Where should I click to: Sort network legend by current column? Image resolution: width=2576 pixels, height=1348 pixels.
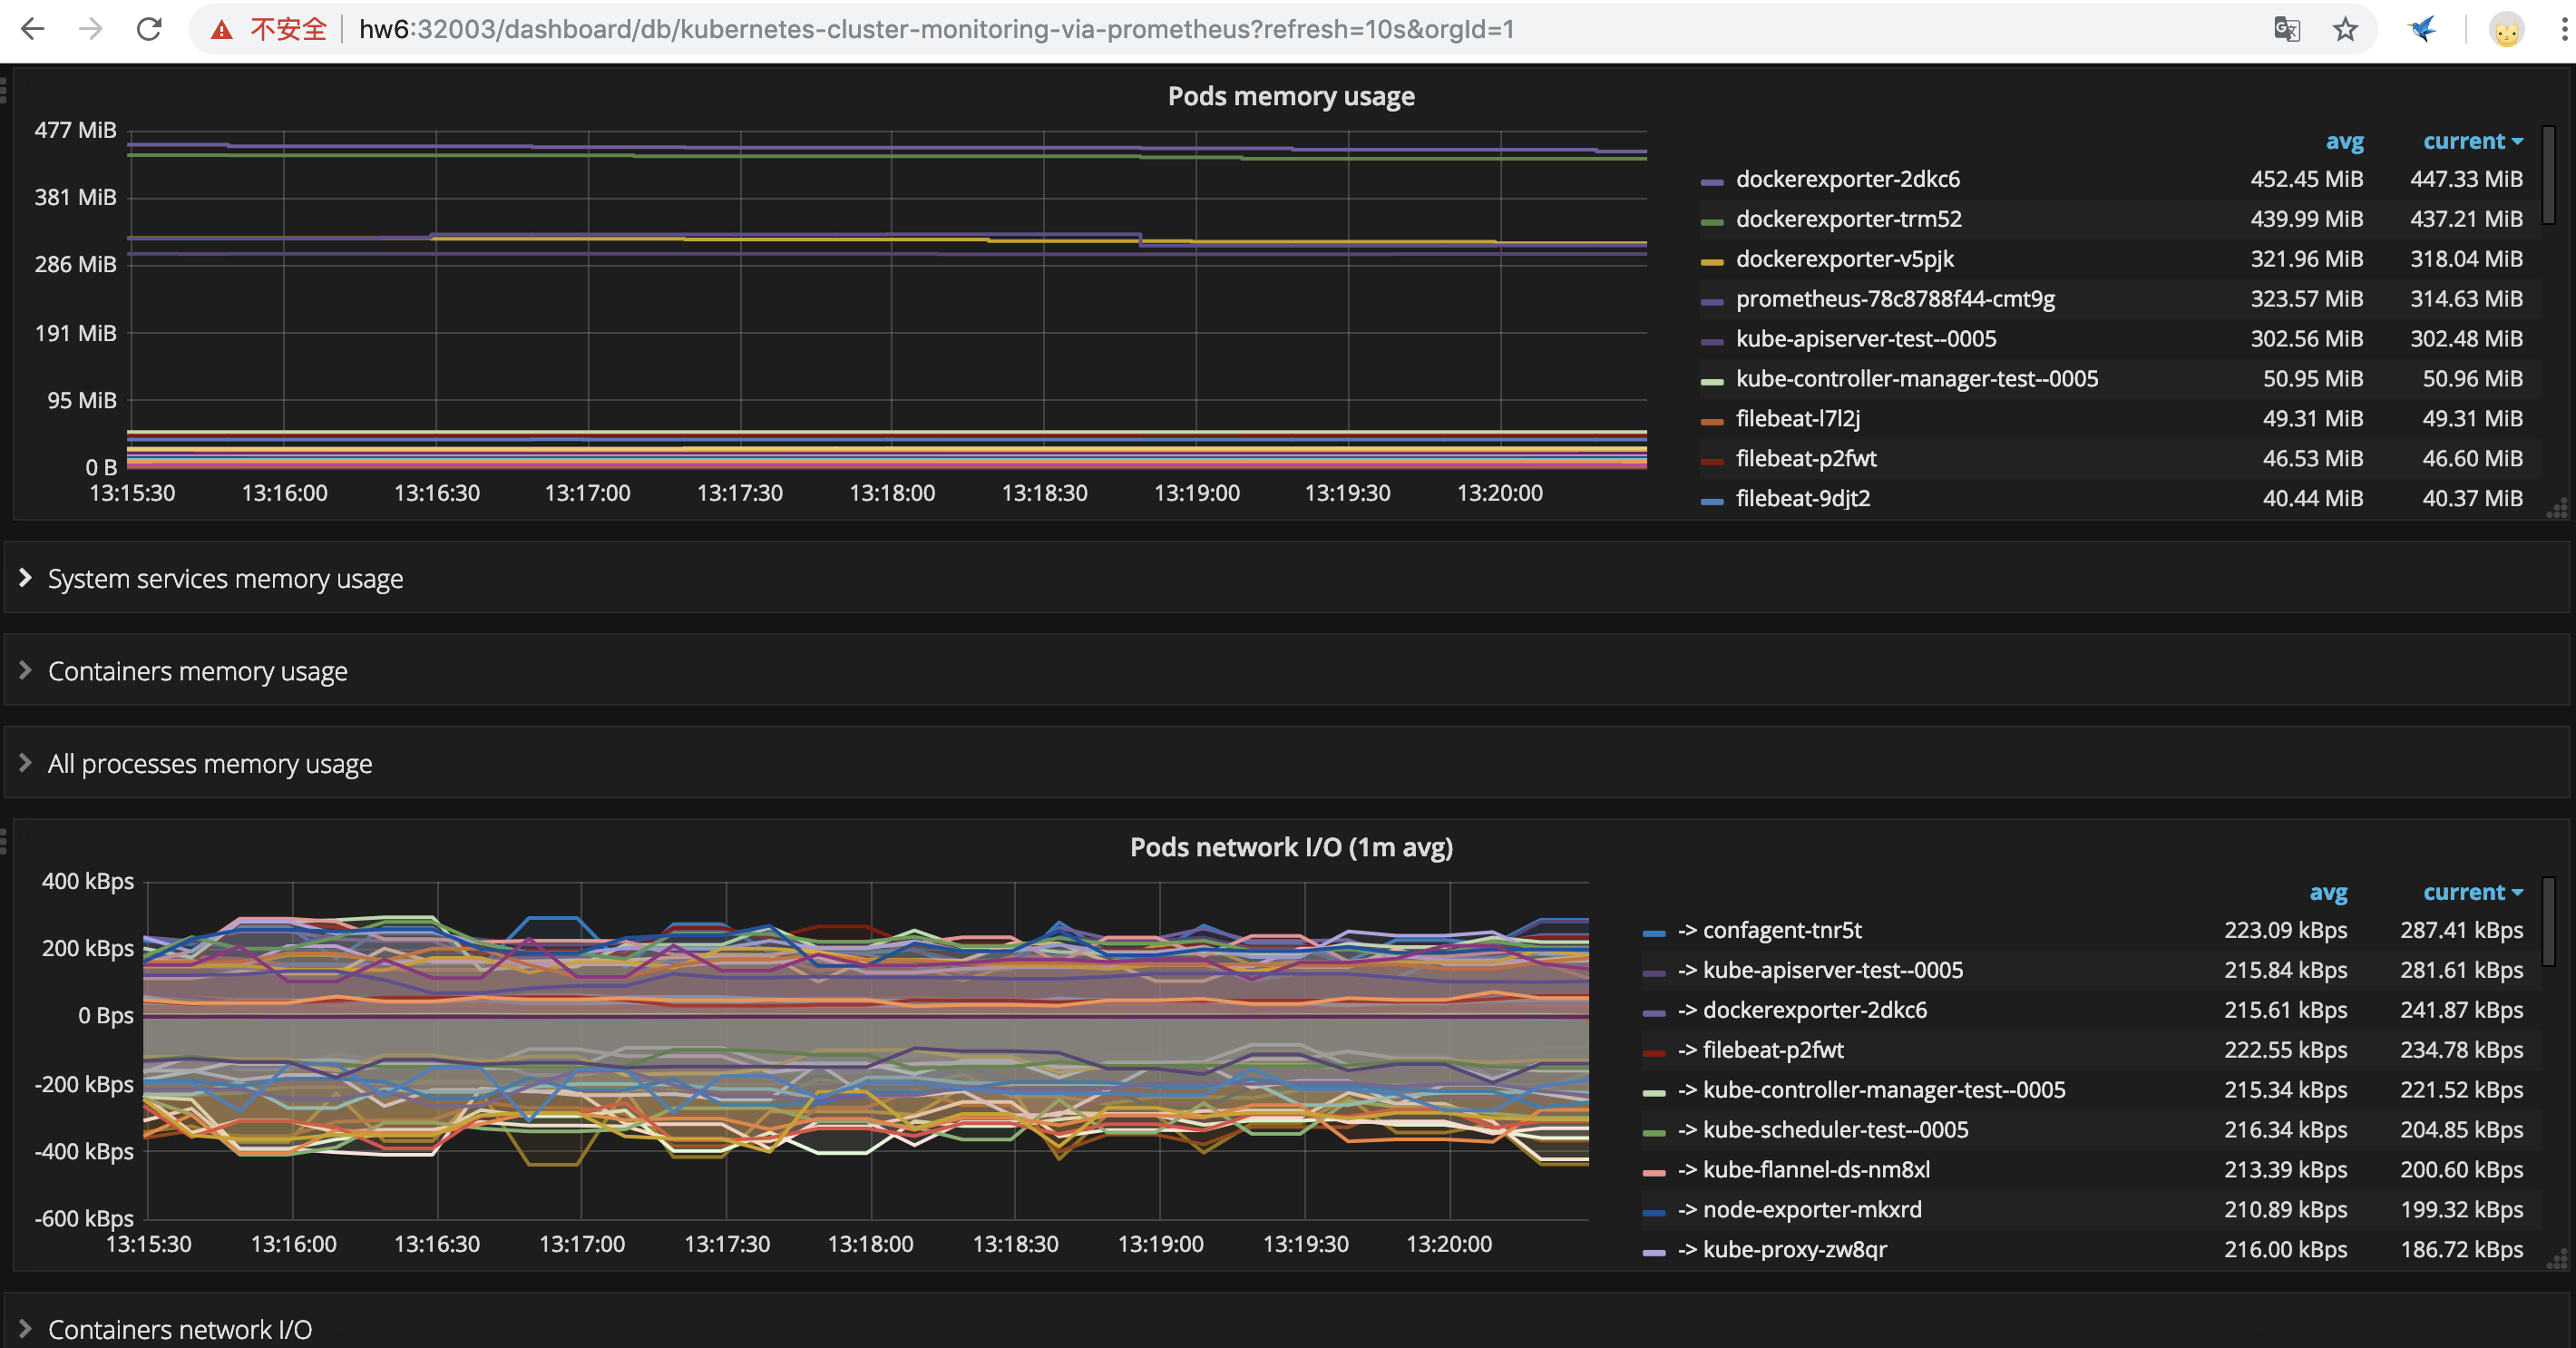pos(2472,892)
